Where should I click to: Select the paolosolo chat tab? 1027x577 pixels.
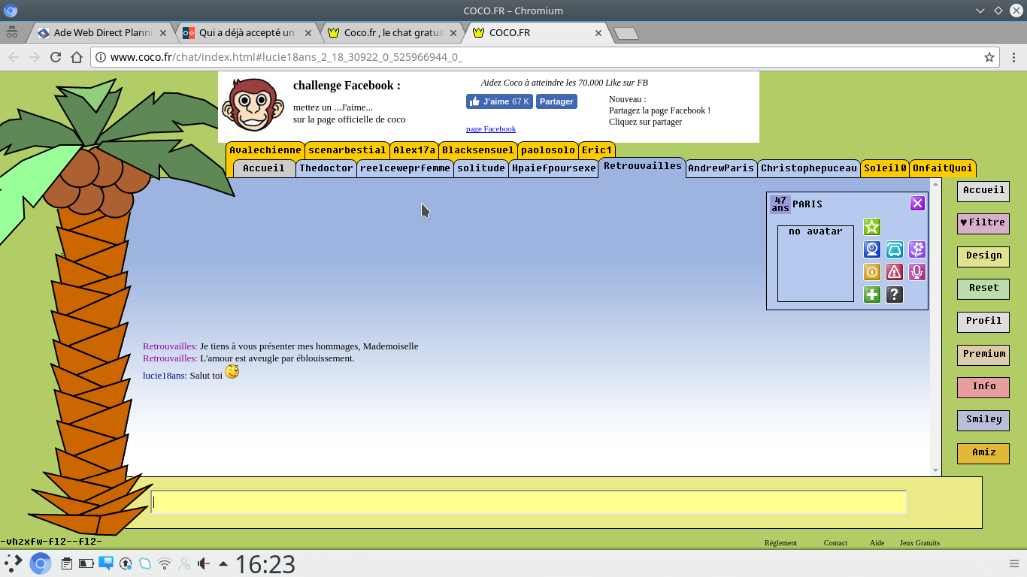coord(548,150)
